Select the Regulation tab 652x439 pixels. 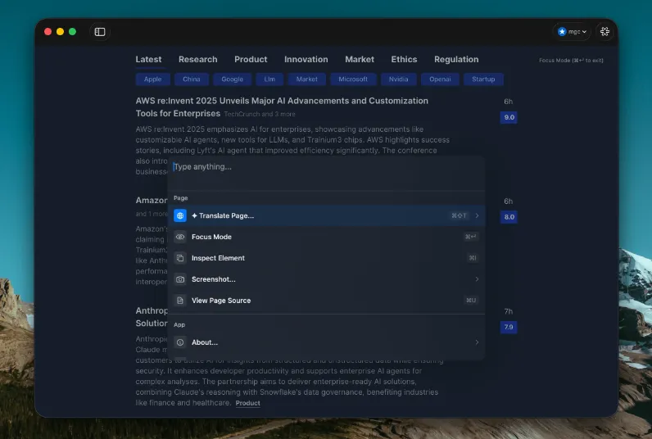click(x=456, y=59)
